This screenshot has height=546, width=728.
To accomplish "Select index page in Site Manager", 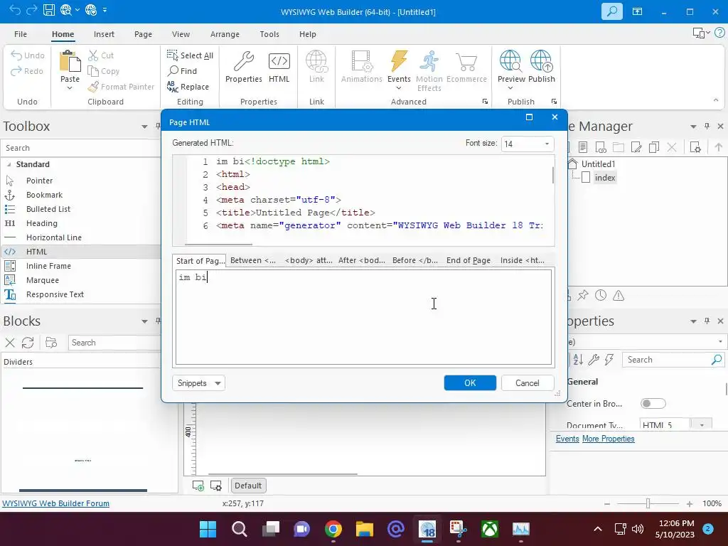I will point(605,177).
